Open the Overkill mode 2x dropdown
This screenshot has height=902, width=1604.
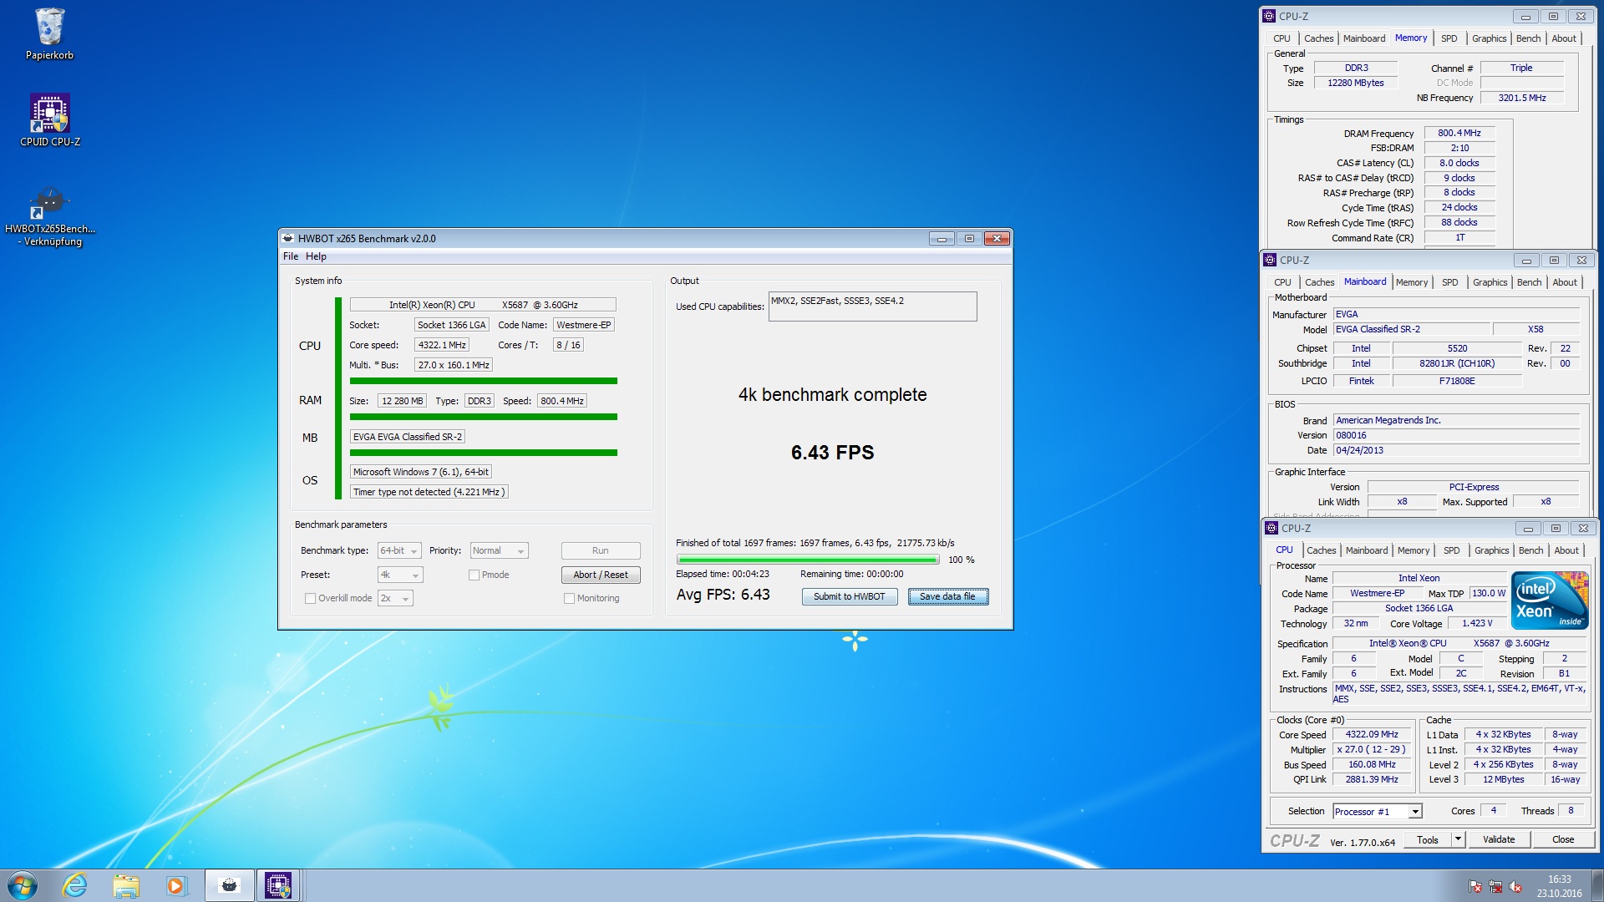395,598
